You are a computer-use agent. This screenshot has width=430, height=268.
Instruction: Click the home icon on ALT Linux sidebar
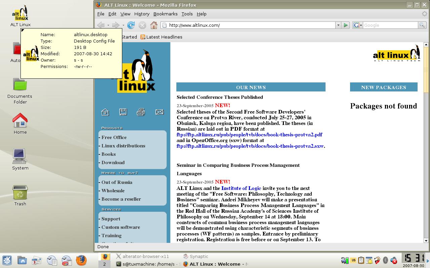point(105,112)
